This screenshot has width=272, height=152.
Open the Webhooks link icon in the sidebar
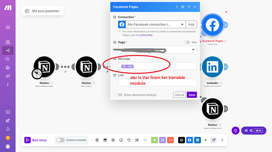[8, 76]
